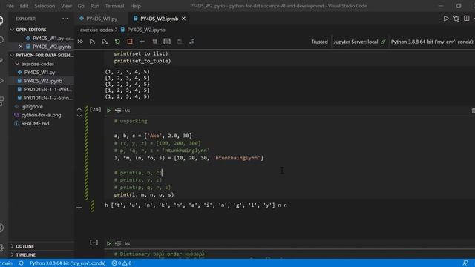Delete cell 24 with the trash icon
This screenshot has width=475, height=267.
click(474, 111)
